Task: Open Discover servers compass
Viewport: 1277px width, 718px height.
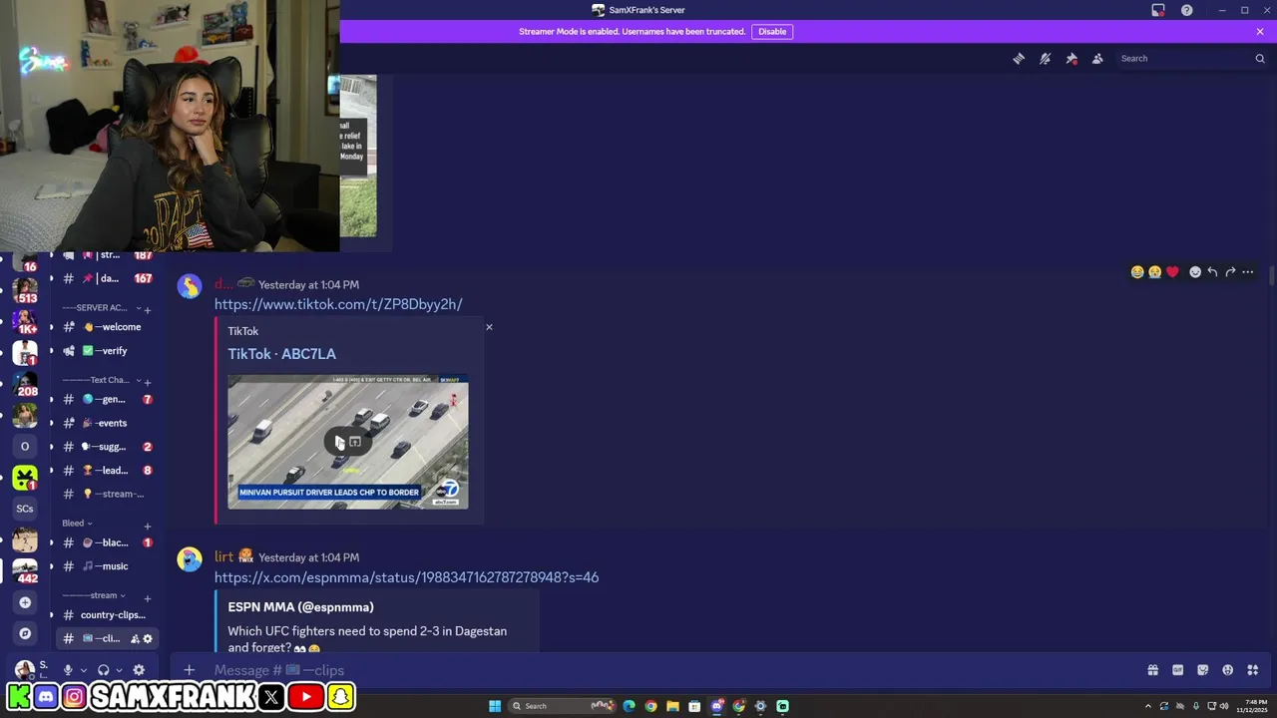Action: tap(25, 633)
